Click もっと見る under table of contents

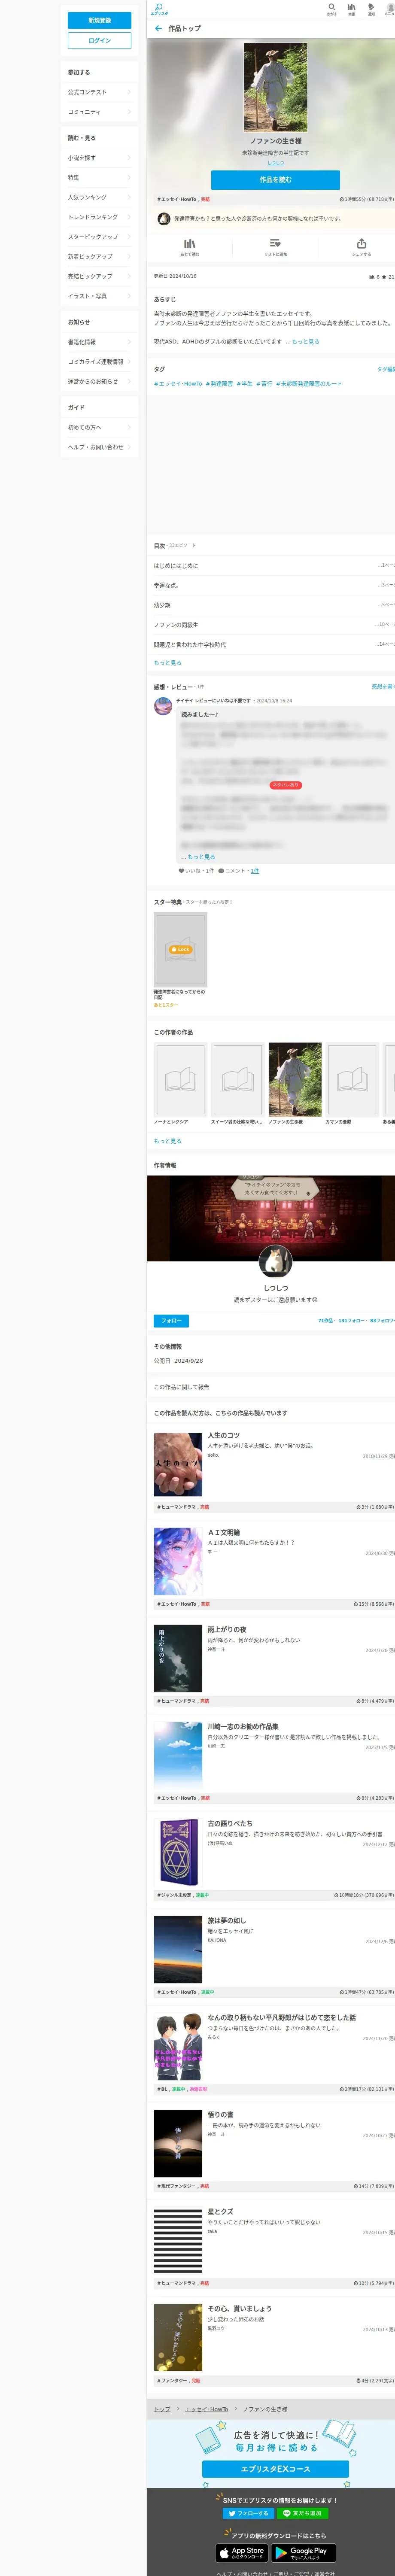[168, 663]
